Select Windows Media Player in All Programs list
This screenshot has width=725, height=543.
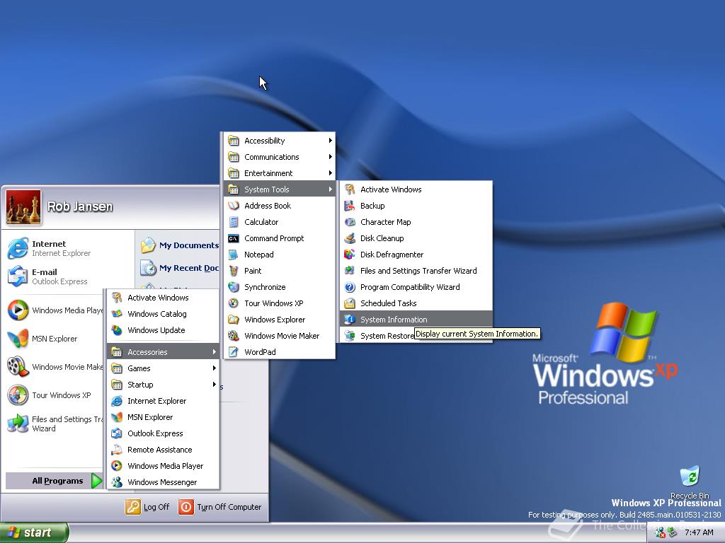click(x=163, y=466)
